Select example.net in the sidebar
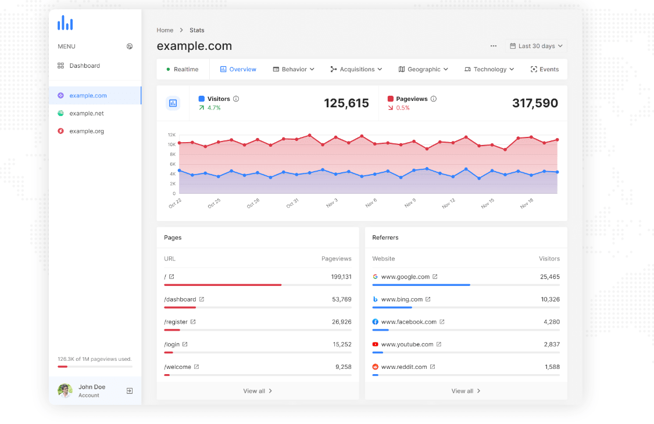The height and width of the screenshot is (424, 654). click(87, 114)
